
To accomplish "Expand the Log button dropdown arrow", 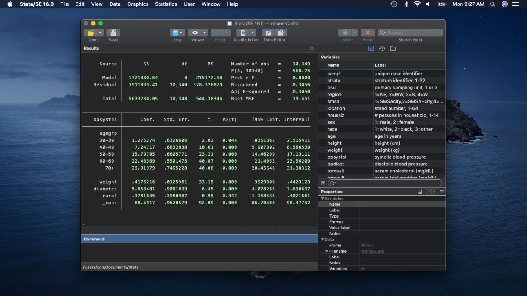I will (x=182, y=32).
